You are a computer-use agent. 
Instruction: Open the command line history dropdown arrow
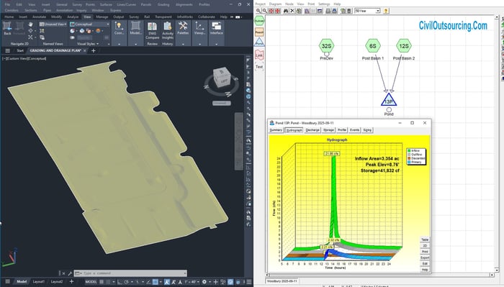[x=185, y=273]
